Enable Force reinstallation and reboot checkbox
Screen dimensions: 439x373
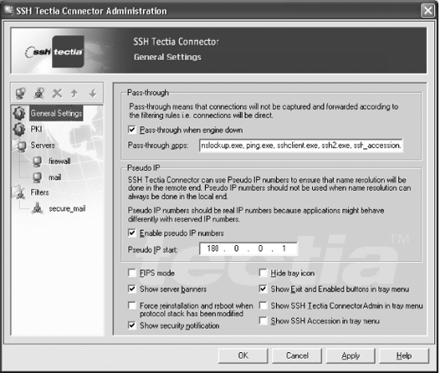click(132, 305)
